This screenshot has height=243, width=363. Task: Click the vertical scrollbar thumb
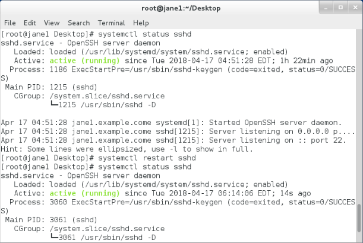click(x=359, y=218)
